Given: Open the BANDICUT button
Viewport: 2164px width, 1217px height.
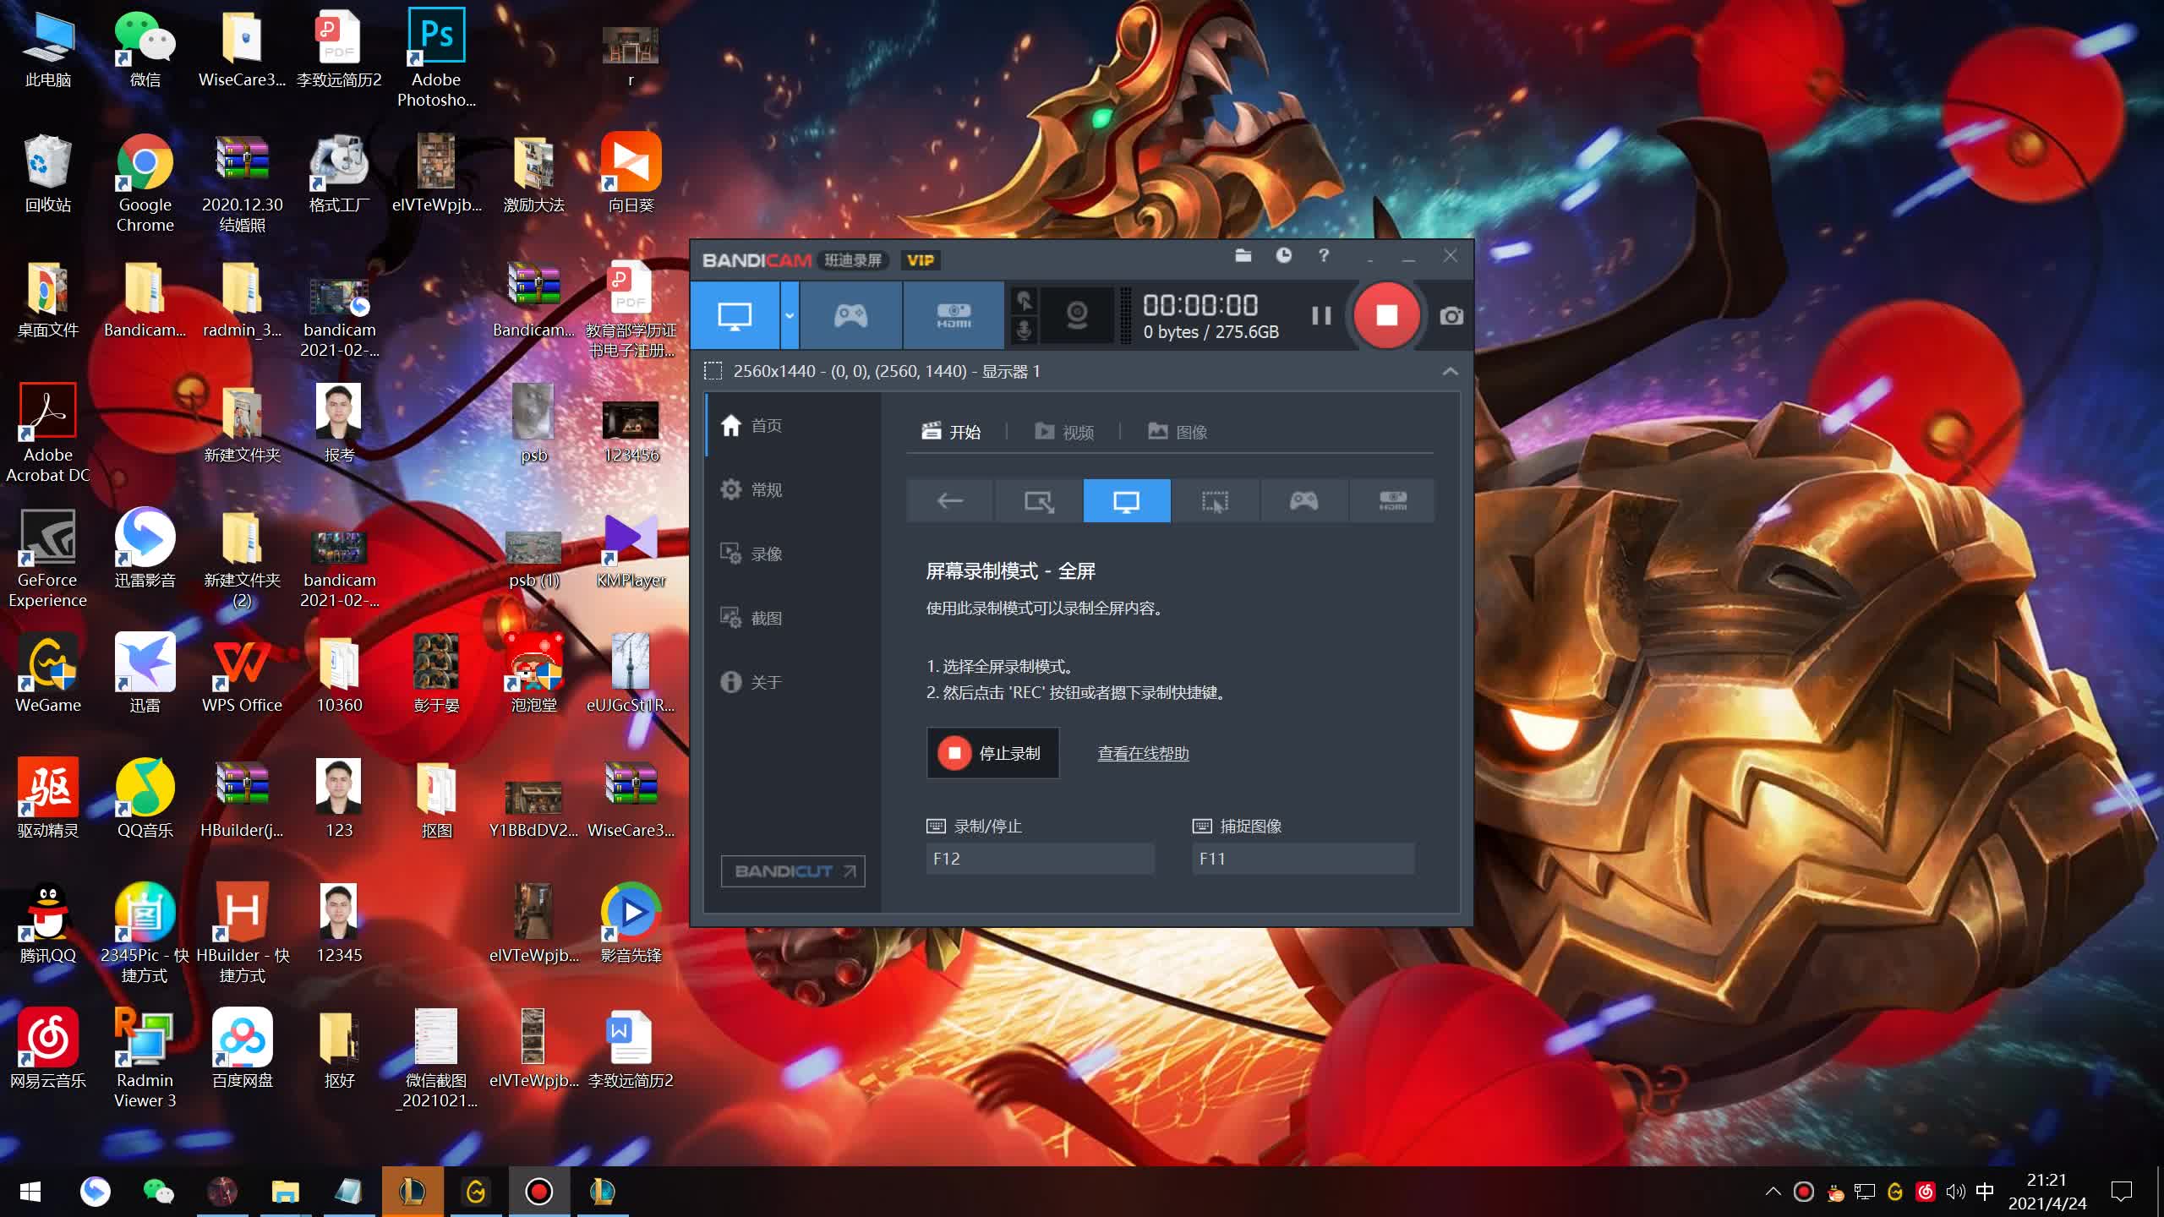Looking at the screenshot, I should click(793, 871).
